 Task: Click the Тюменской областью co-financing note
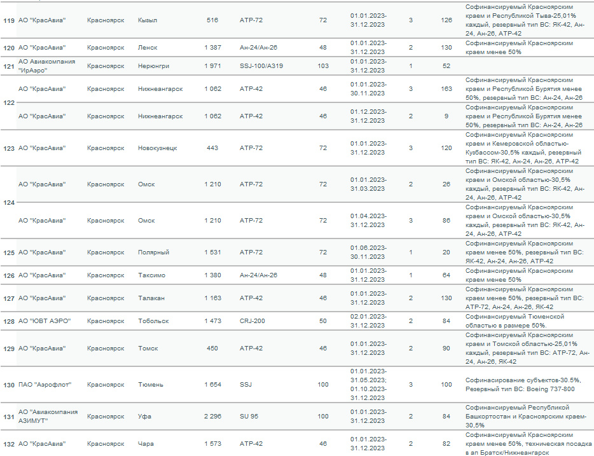point(515,321)
